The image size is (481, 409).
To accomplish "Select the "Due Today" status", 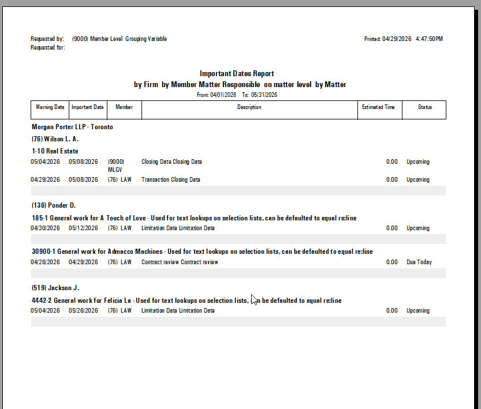I will pyautogui.click(x=419, y=262).
